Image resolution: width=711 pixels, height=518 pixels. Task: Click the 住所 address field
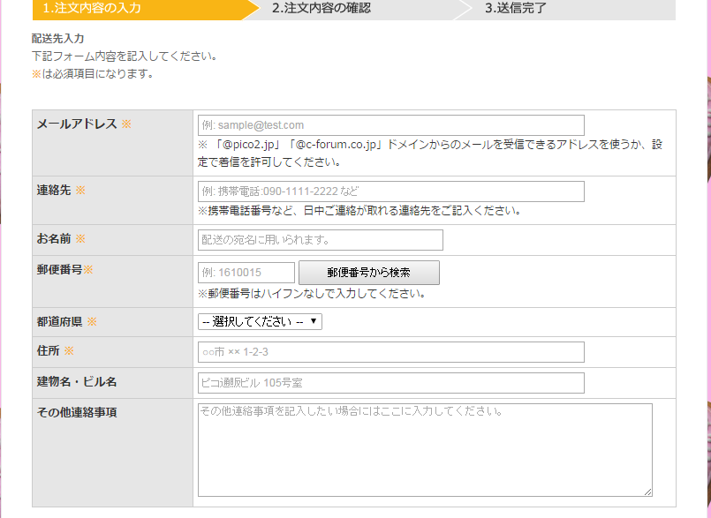click(x=390, y=352)
